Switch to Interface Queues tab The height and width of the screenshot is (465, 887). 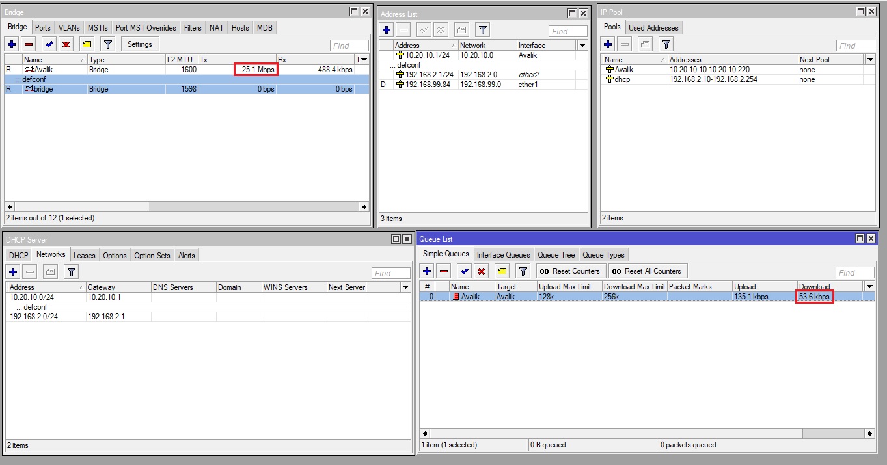pos(504,255)
